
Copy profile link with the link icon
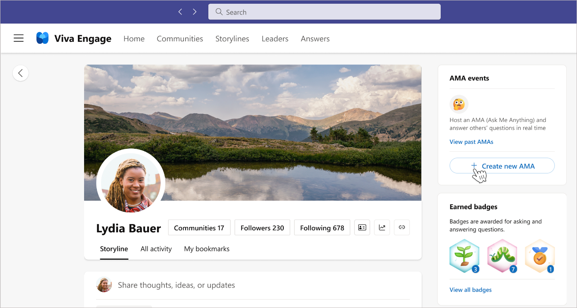point(402,227)
